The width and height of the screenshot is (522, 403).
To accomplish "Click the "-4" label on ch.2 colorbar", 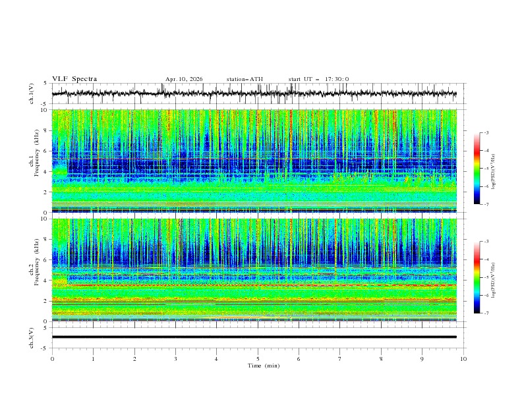I will (x=486, y=259).
